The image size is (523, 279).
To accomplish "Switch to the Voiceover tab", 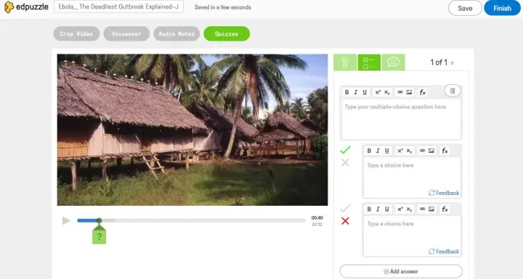I will click(x=126, y=33).
